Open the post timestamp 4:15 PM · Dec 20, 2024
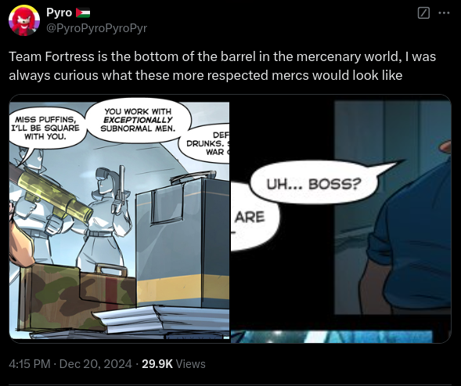461x386 pixels. 70,364
